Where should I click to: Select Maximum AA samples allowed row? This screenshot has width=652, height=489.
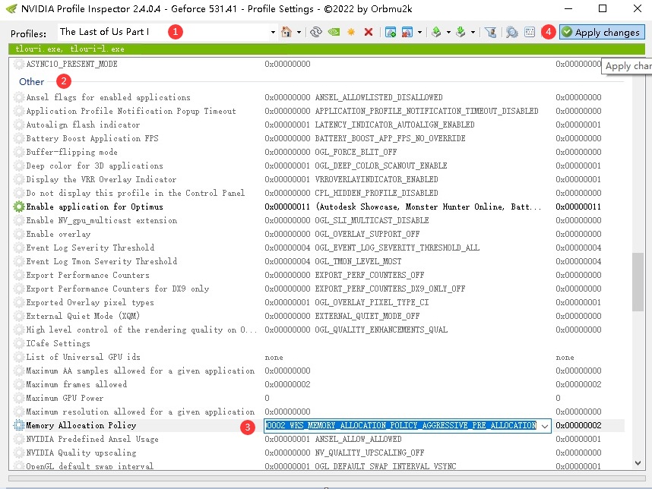[x=318, y=371]
